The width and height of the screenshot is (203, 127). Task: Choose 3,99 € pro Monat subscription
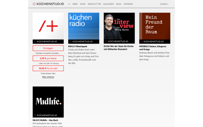(48, 58)
